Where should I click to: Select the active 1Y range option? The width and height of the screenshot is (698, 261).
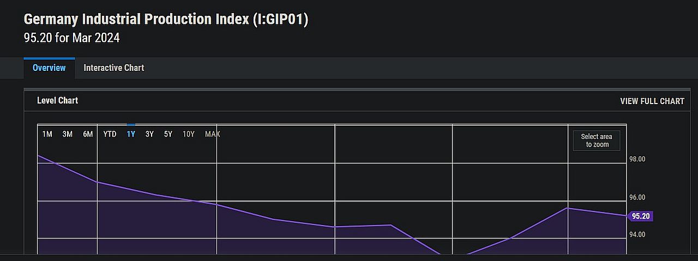131,134
